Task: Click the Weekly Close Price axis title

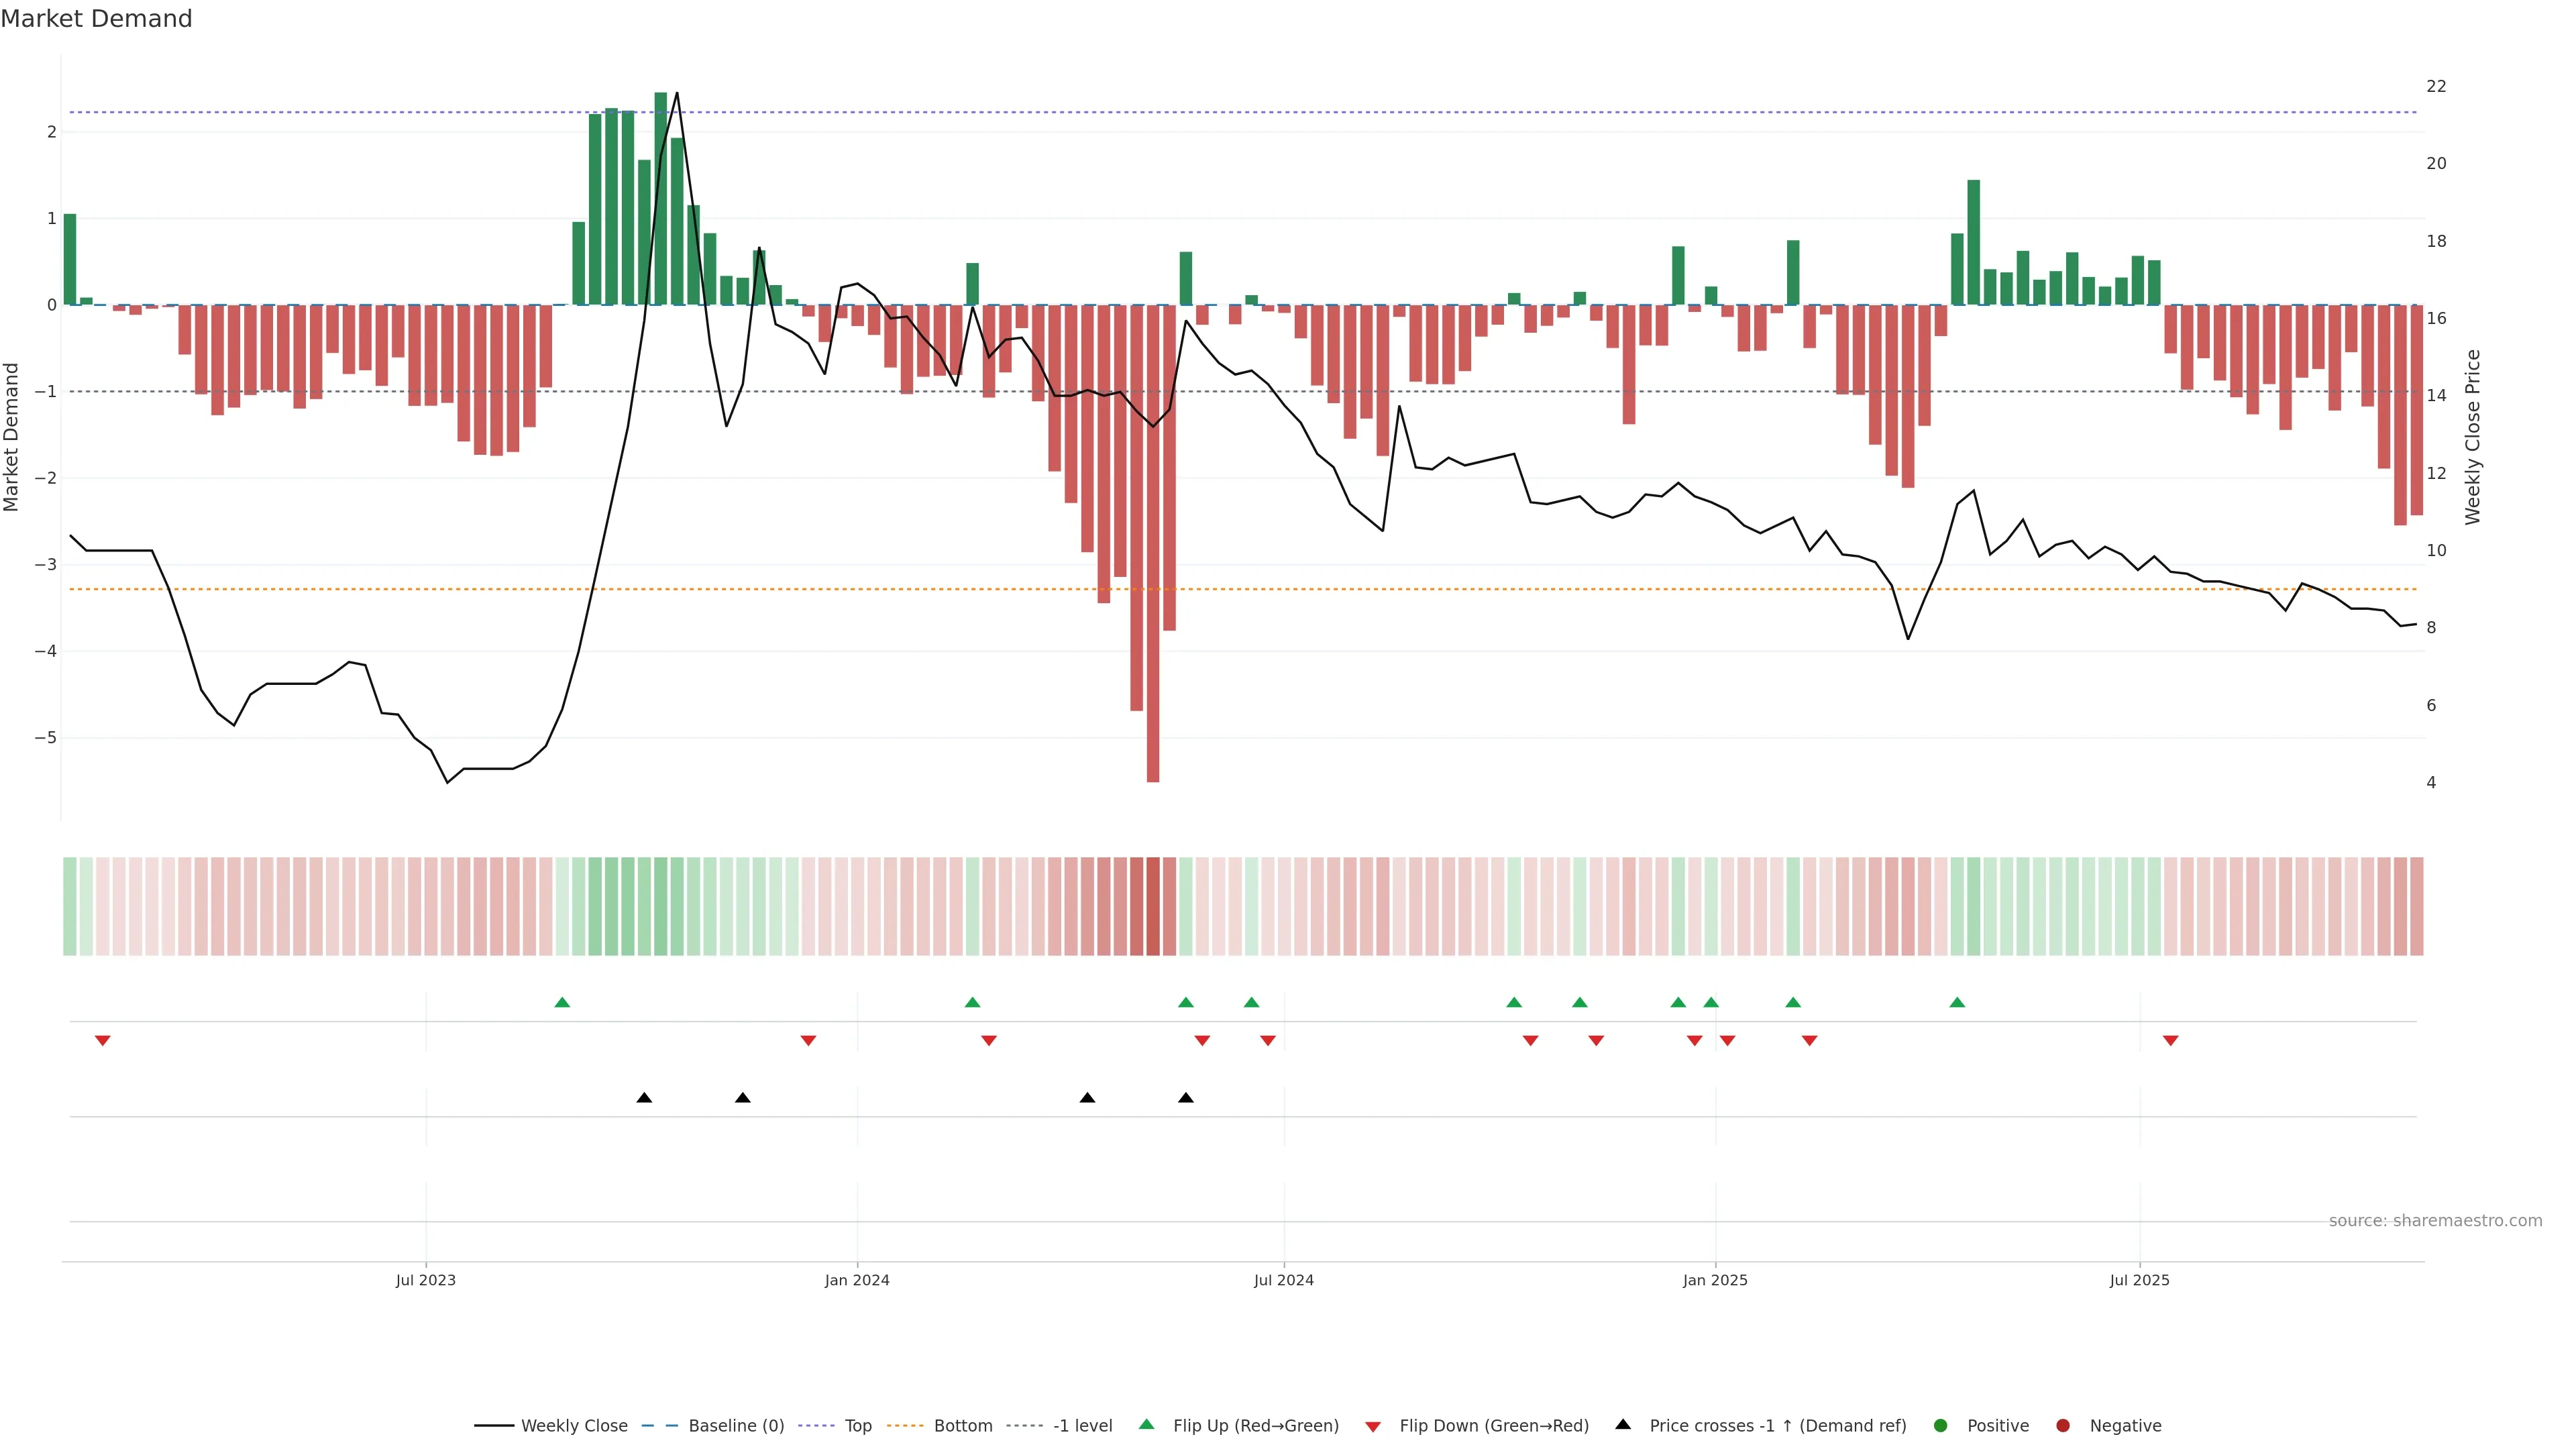Action: [x=2473, y=437]
